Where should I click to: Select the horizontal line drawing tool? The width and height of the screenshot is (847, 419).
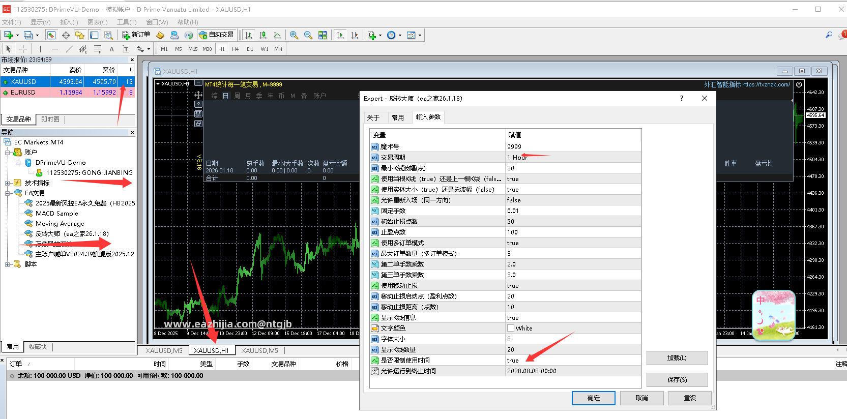pyautogui.click(x=54, y=49)
